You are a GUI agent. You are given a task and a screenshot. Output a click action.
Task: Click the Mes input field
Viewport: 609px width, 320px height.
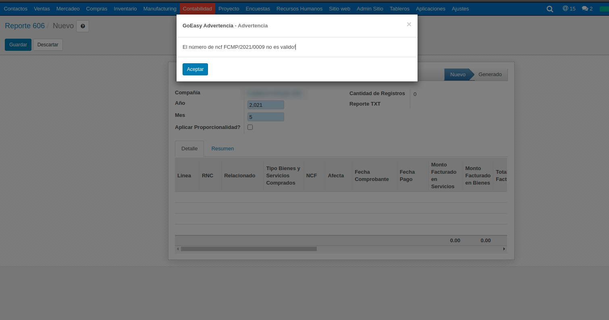click(266, 117)
